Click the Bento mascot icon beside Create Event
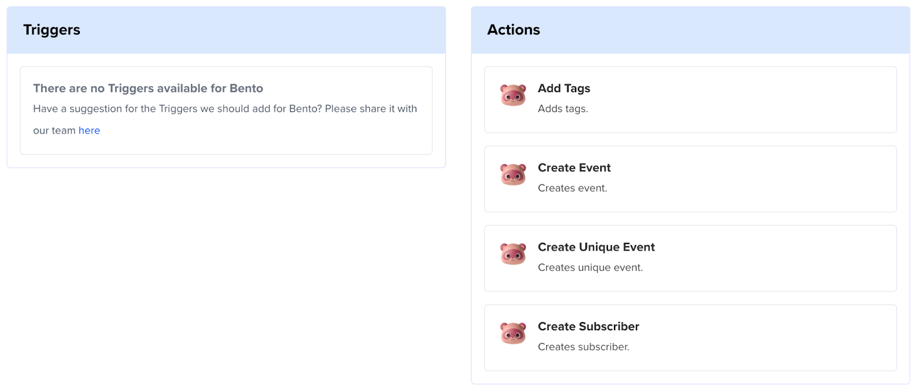The height and width of the screenshot is (390, 920). click(x=513, y=175)
